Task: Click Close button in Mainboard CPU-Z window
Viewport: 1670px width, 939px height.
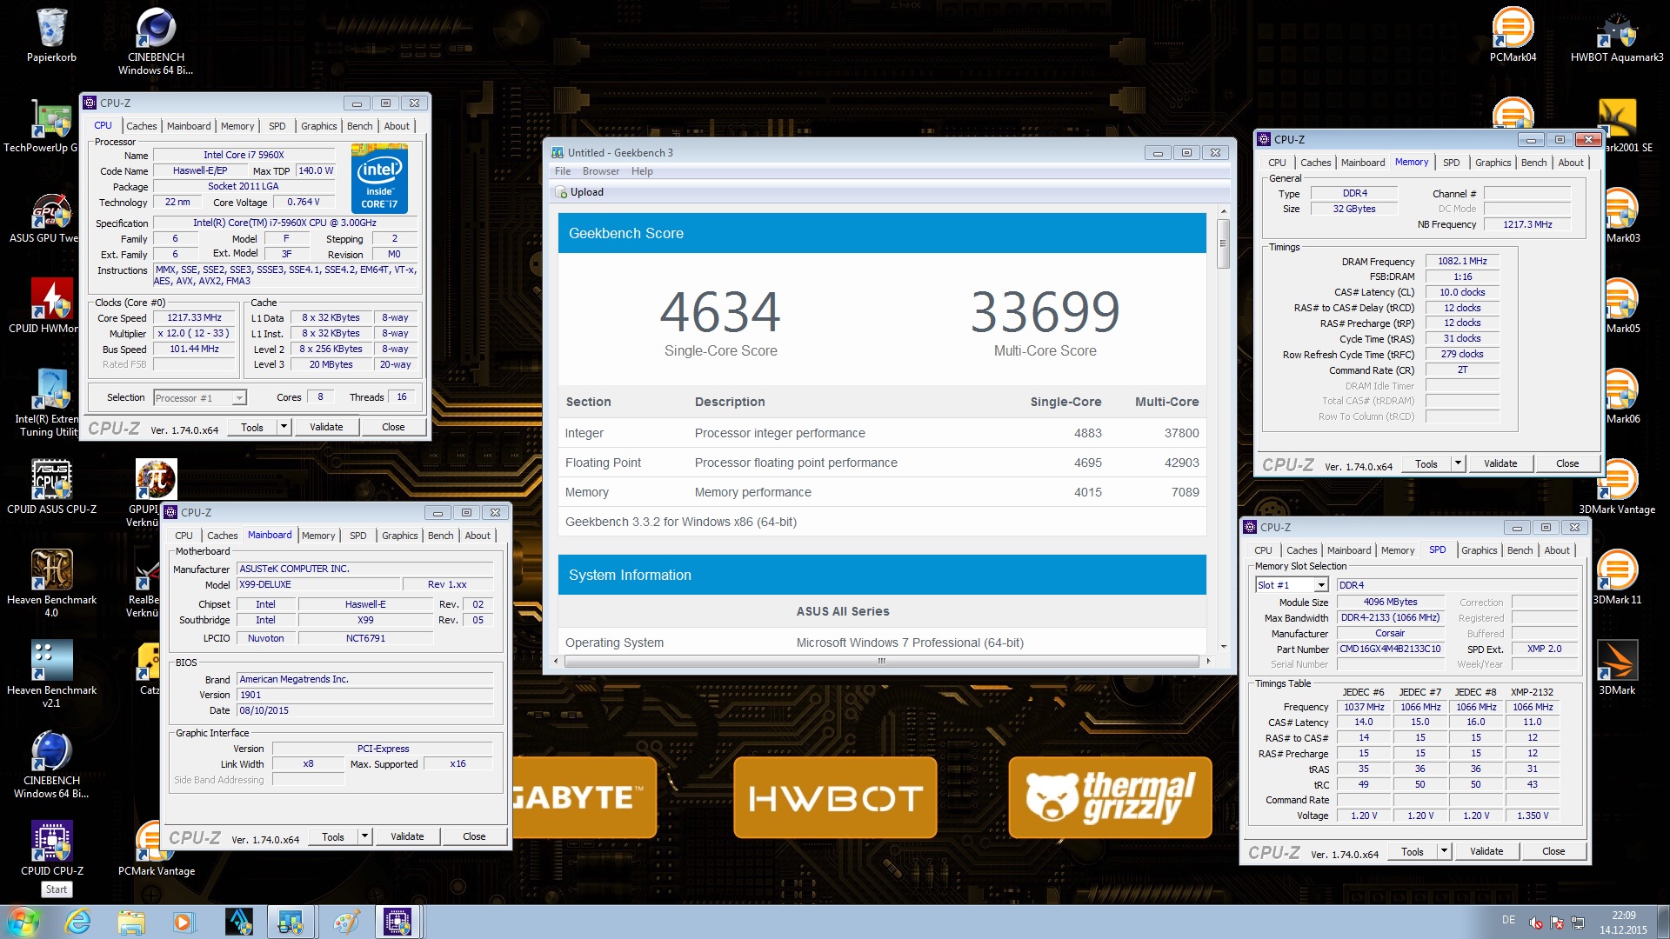Action: click(474, 836)
